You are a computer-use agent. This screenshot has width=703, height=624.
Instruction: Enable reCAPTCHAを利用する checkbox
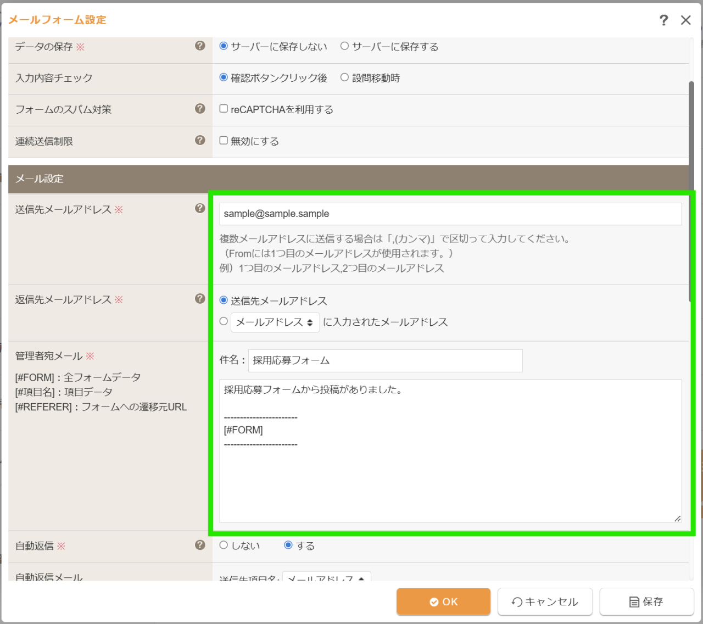[x=224, y=109]
